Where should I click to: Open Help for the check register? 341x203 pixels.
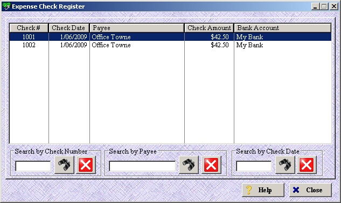tap(263, 190)
